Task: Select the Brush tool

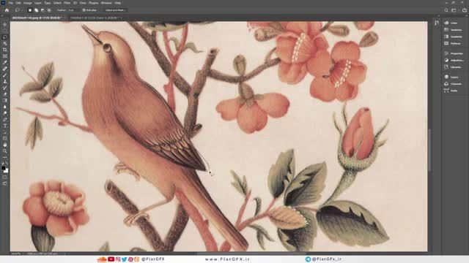Action: (5, 75)
